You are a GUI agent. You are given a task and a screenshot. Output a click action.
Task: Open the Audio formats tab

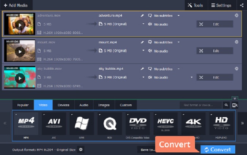click(x=84, y=105)
